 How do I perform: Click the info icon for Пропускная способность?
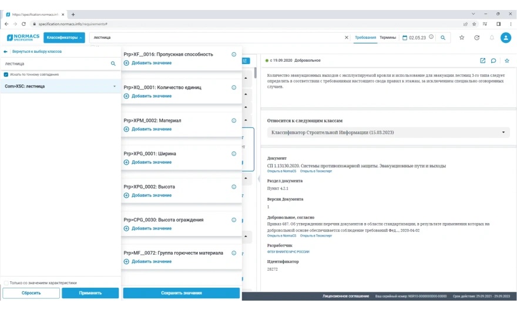point(234,55)
